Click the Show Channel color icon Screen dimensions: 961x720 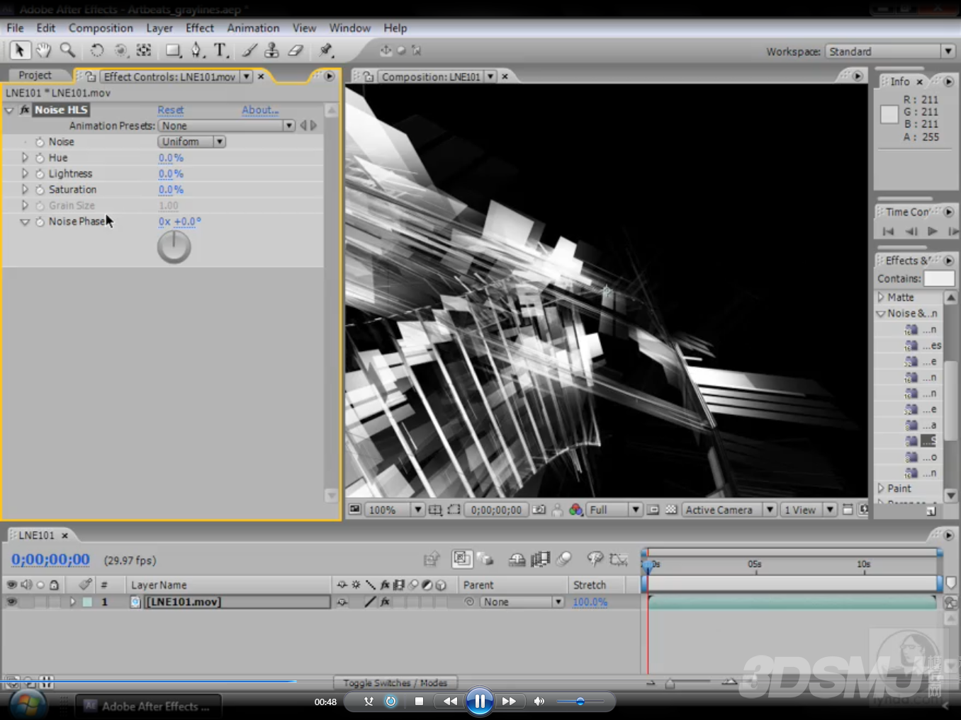pyautogui.click(x=576, y=510)
